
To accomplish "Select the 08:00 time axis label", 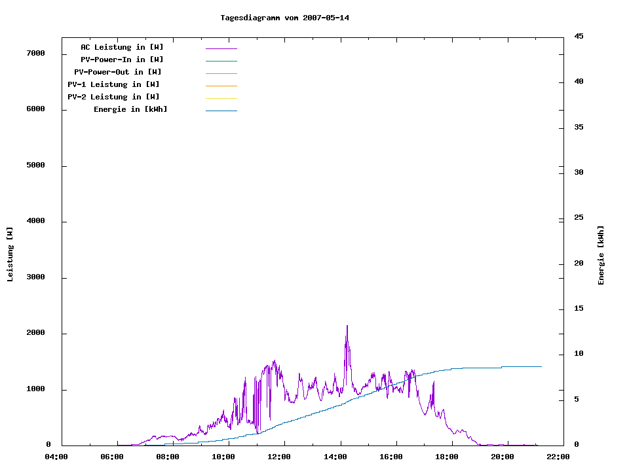I will [168, 457].
